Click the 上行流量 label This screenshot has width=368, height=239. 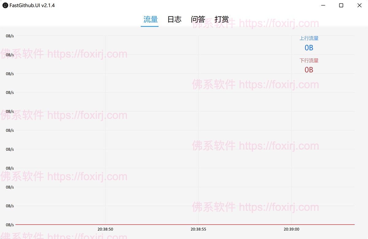pyautogui.click(x=309, y=38)
